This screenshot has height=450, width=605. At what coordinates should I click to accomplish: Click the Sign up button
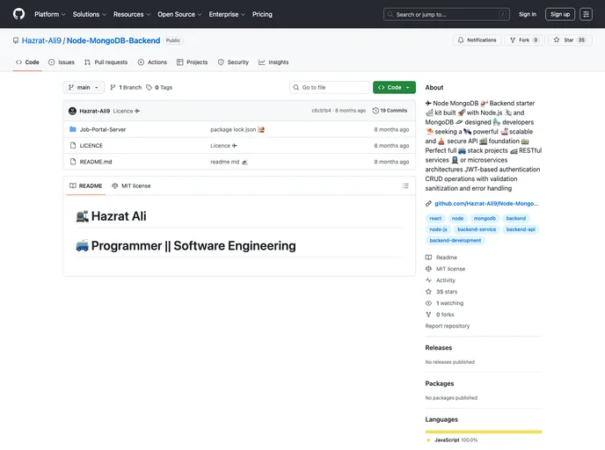coord(560,14)
